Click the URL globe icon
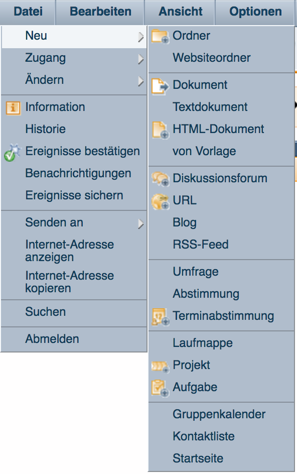The height and width of the screenshot is (474, 297). [160, 201]
